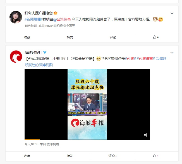The height and width of the screenshot is (164, 182).
Task: Like the 海峡导报社 post thumbs-up
Action: click(x=155, y=156)
